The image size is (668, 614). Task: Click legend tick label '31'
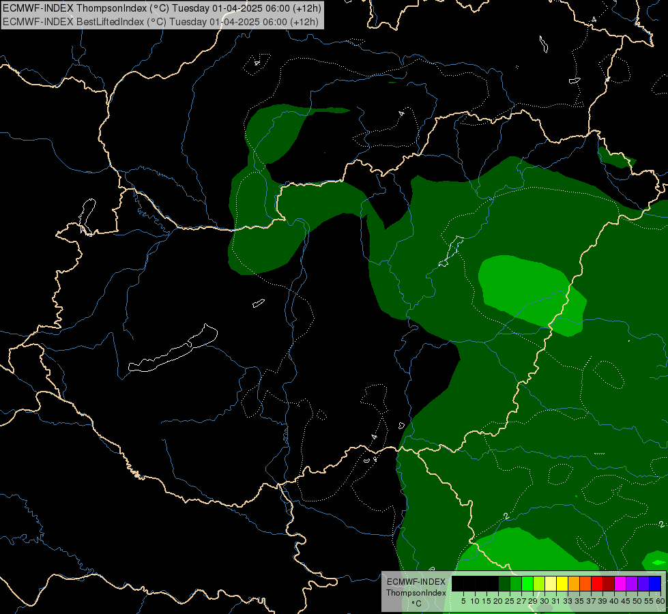(556, 601)
